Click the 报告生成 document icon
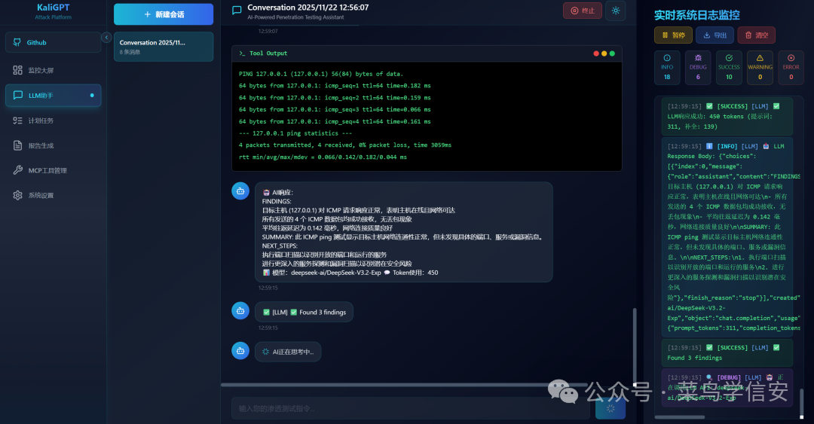Screen dimensions: 814x424 (x=17, y=145)
